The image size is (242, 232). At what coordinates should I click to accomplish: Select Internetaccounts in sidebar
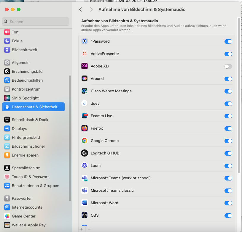click(x=33, y=207)
